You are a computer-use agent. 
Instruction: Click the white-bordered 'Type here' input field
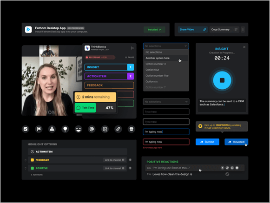point(166,122)
